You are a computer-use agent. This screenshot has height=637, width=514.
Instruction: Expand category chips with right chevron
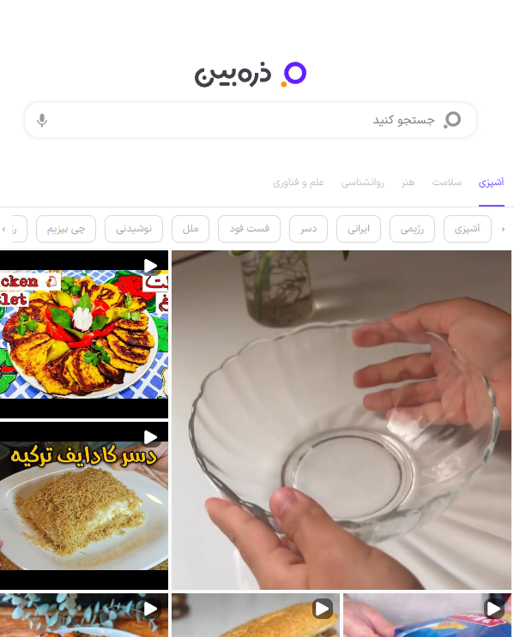(503, 229)
